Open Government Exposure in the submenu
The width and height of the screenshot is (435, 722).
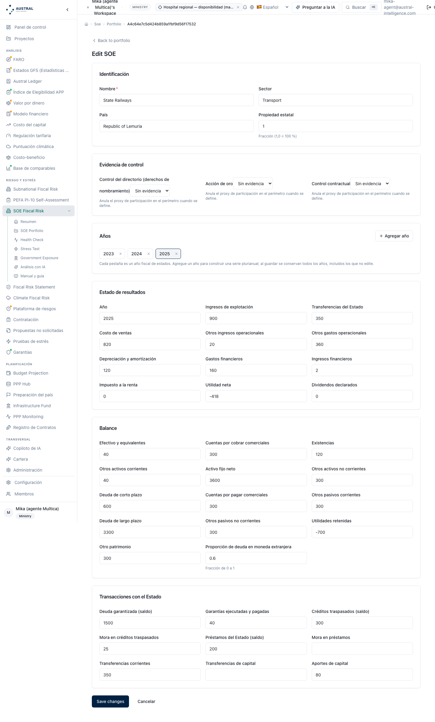[39, 258]
